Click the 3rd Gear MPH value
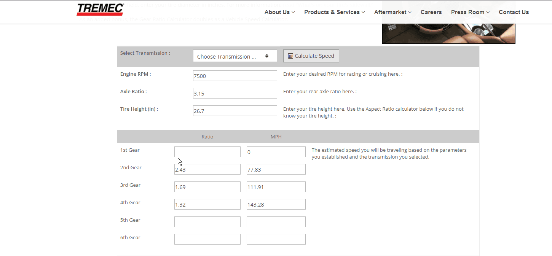The height and width of the screenshot is (256, 552). [x=276, y=187]
